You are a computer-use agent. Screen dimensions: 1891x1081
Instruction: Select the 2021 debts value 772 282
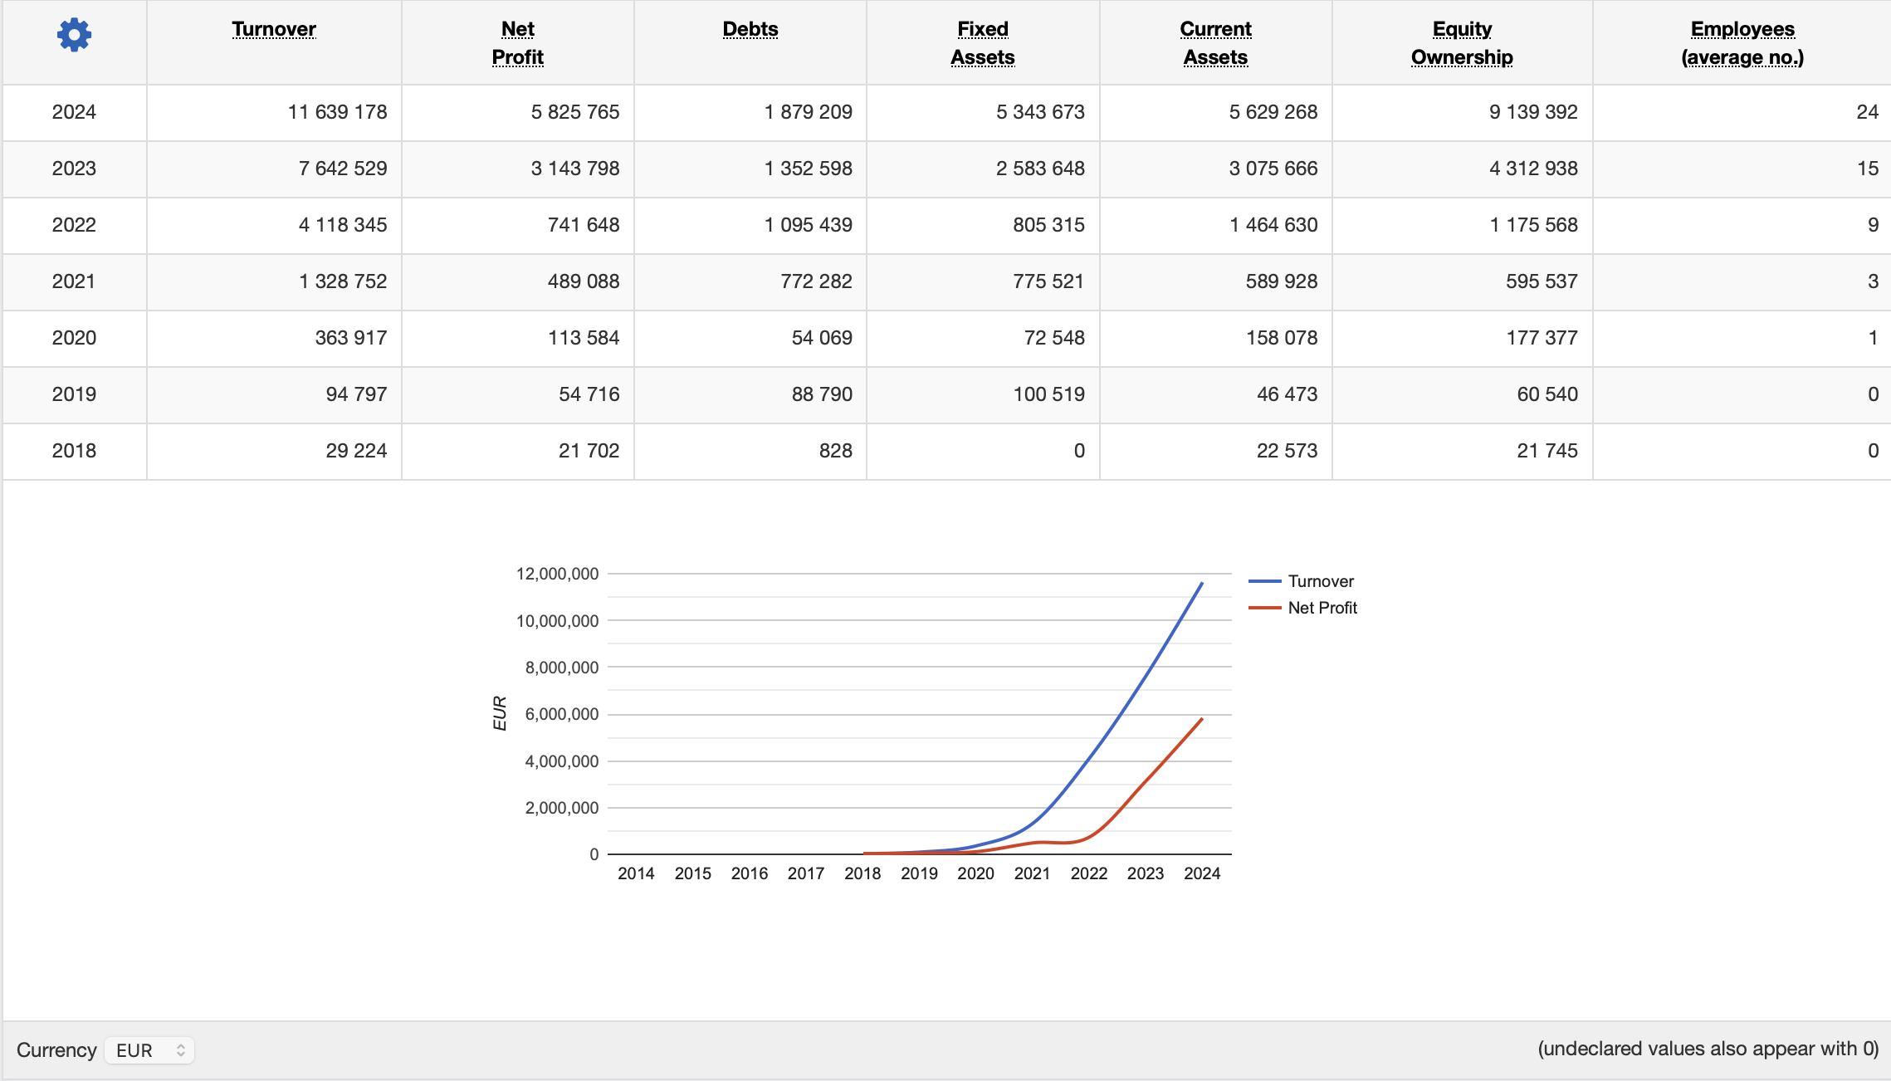point(815,281)
